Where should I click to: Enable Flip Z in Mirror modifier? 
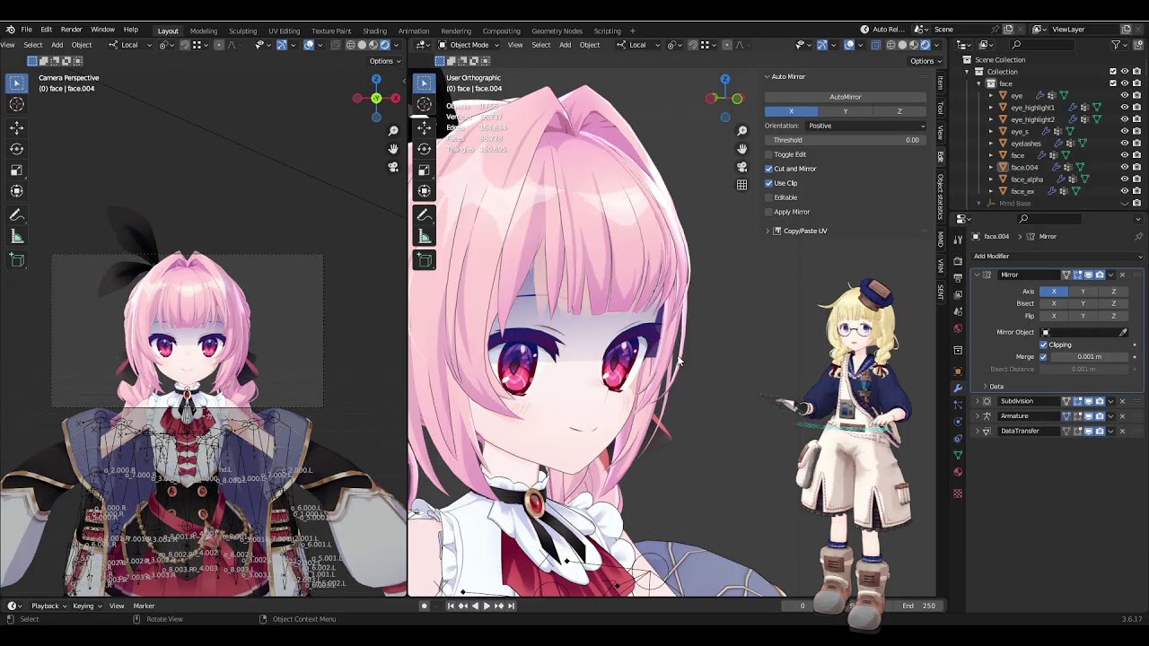point(1114,316)
